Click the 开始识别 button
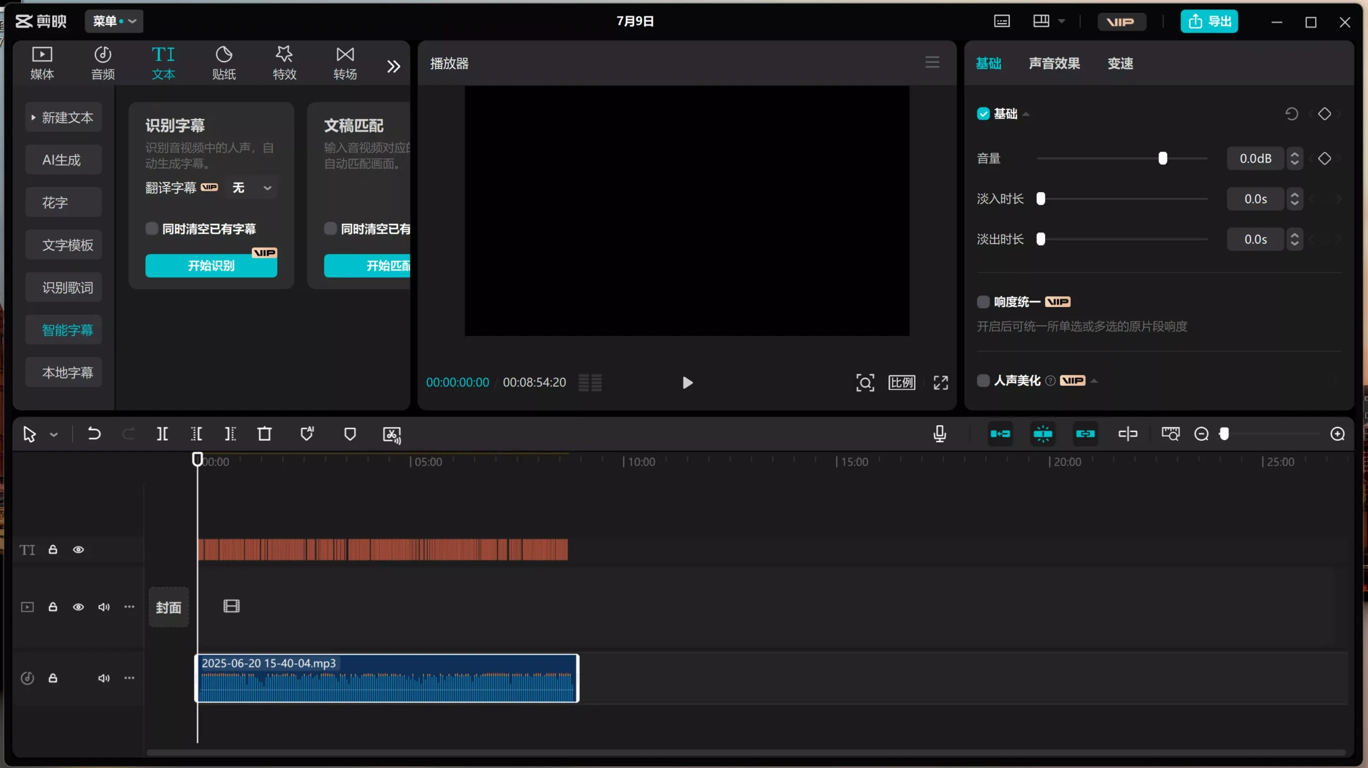Screen dimensions: 1368x768 (211, 265)
